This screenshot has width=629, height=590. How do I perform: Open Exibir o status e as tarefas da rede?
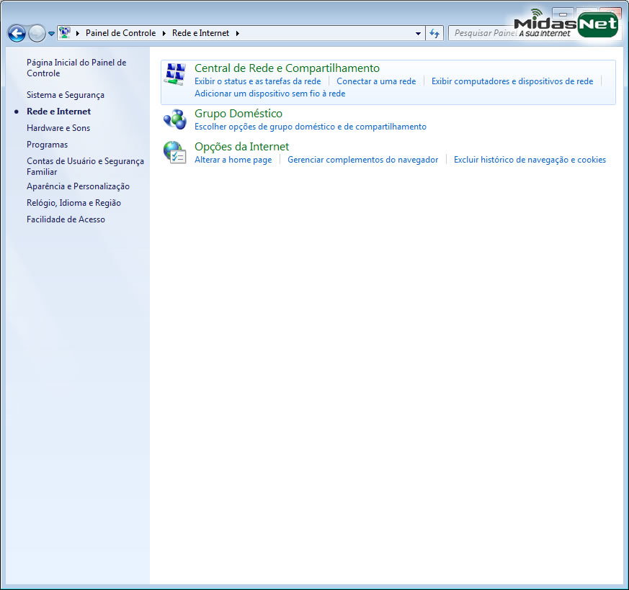point(257,81)
